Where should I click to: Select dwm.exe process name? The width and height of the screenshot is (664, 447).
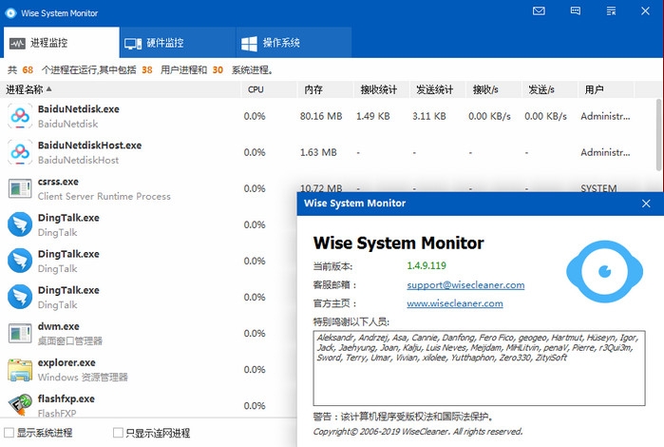(59, 326)
